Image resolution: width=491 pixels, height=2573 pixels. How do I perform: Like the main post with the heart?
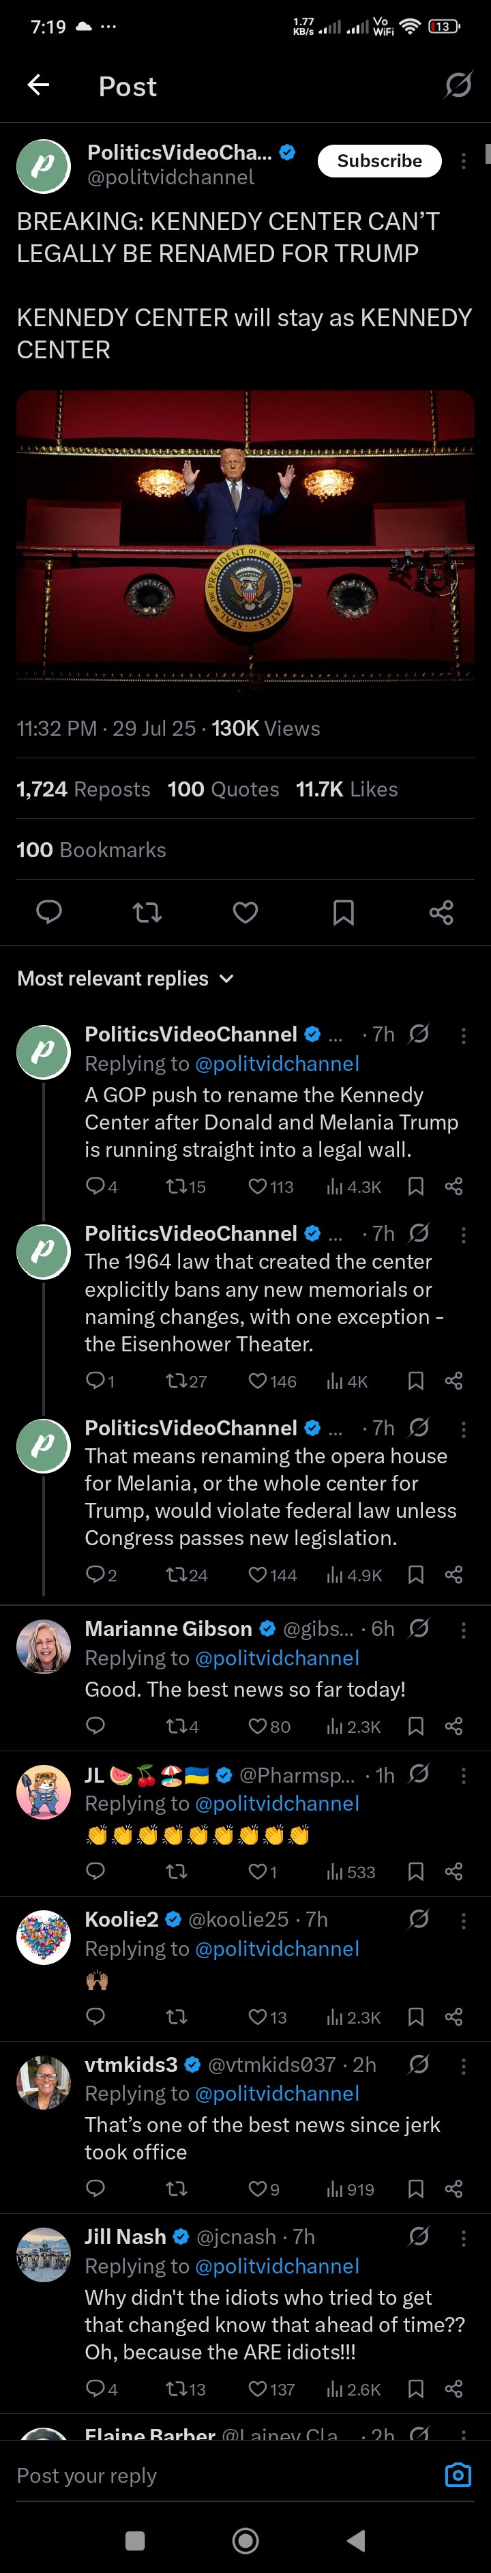pos(245,911)
